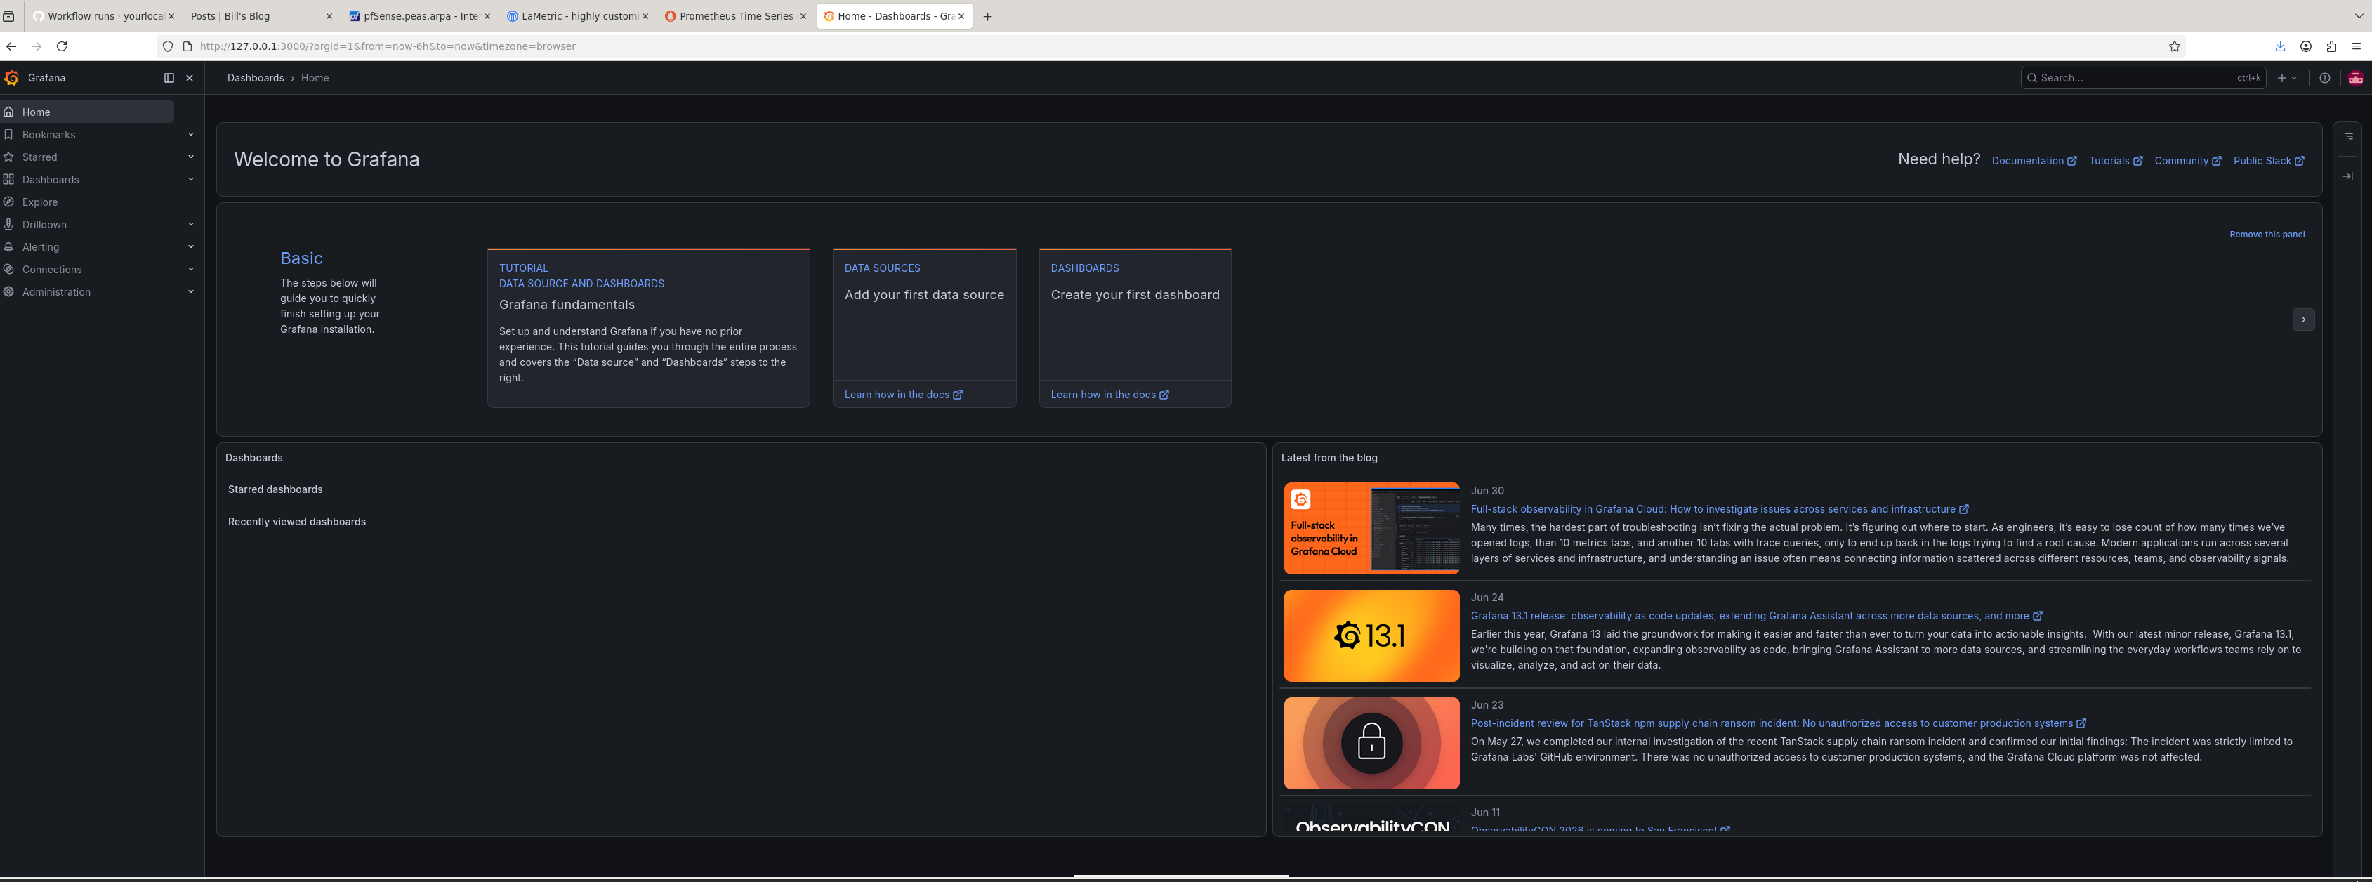This screenshot has height=882, width=2372.
Task: Open Drilldown in the sidebar
Action: pos(44,225)
